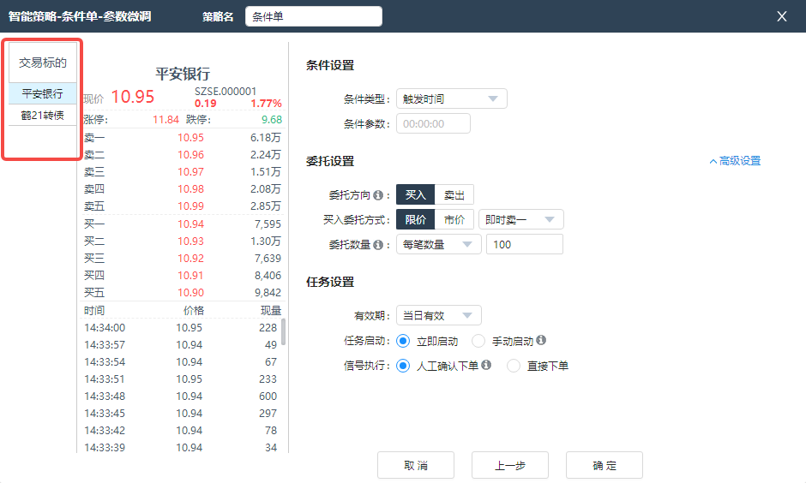Click info icon after 人工确认下单
This screenshot has height=483, width=806.
point(486,366)
